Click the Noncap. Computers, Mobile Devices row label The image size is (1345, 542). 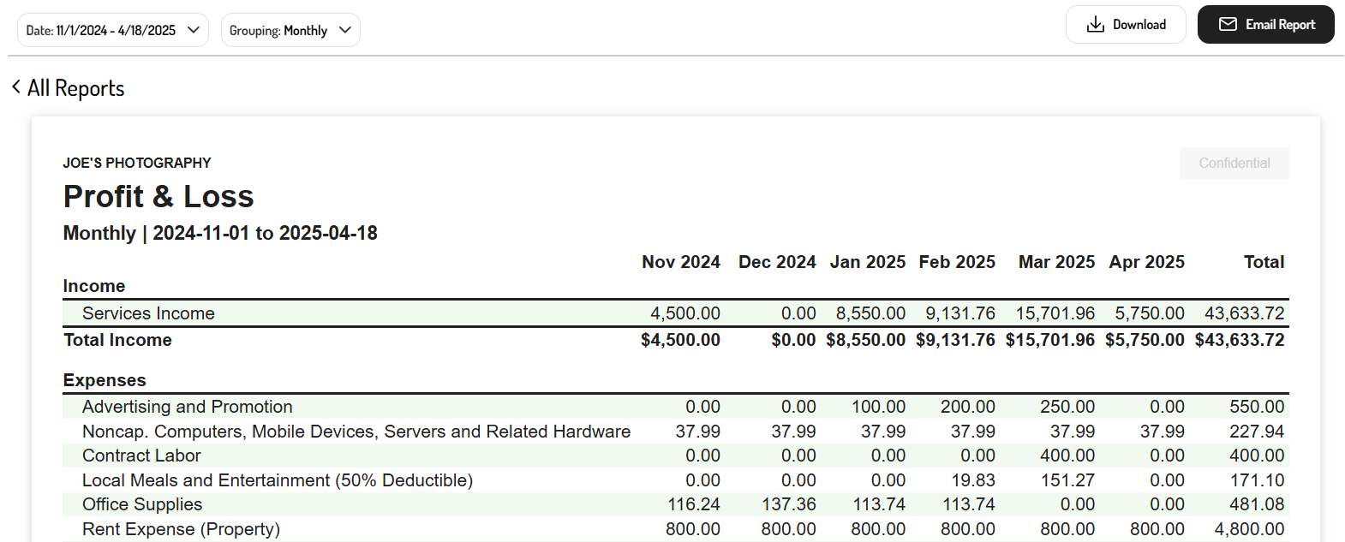[356, 432]
